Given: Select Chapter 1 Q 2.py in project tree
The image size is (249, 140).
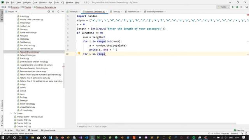Looking at the screenshot, I should click(x=24, y=123).
